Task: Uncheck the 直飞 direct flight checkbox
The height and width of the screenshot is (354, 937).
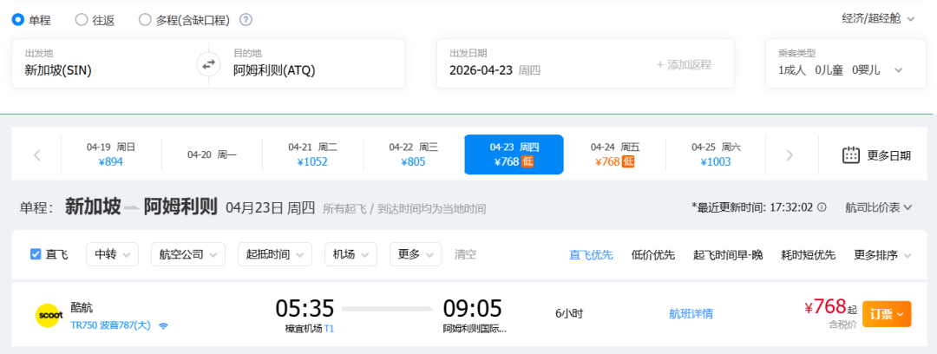Action: click(x=36, y=254)
